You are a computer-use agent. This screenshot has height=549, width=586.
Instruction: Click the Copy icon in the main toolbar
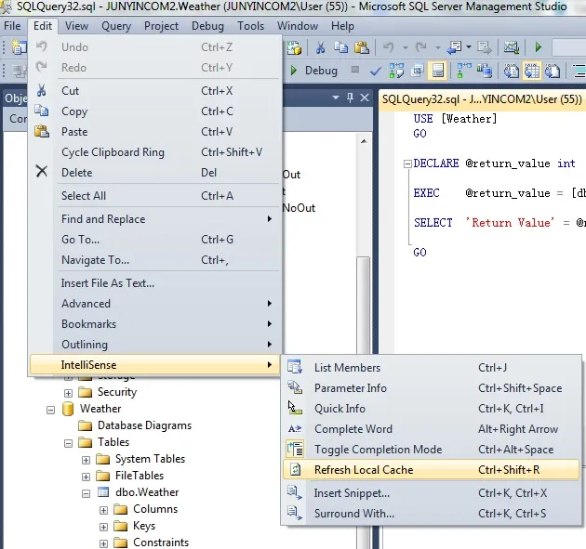tap(340, 47)
